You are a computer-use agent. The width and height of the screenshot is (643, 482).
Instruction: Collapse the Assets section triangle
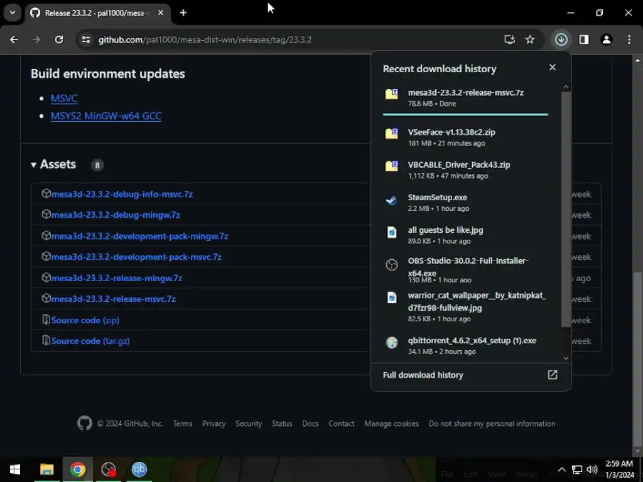click(33, 165)
